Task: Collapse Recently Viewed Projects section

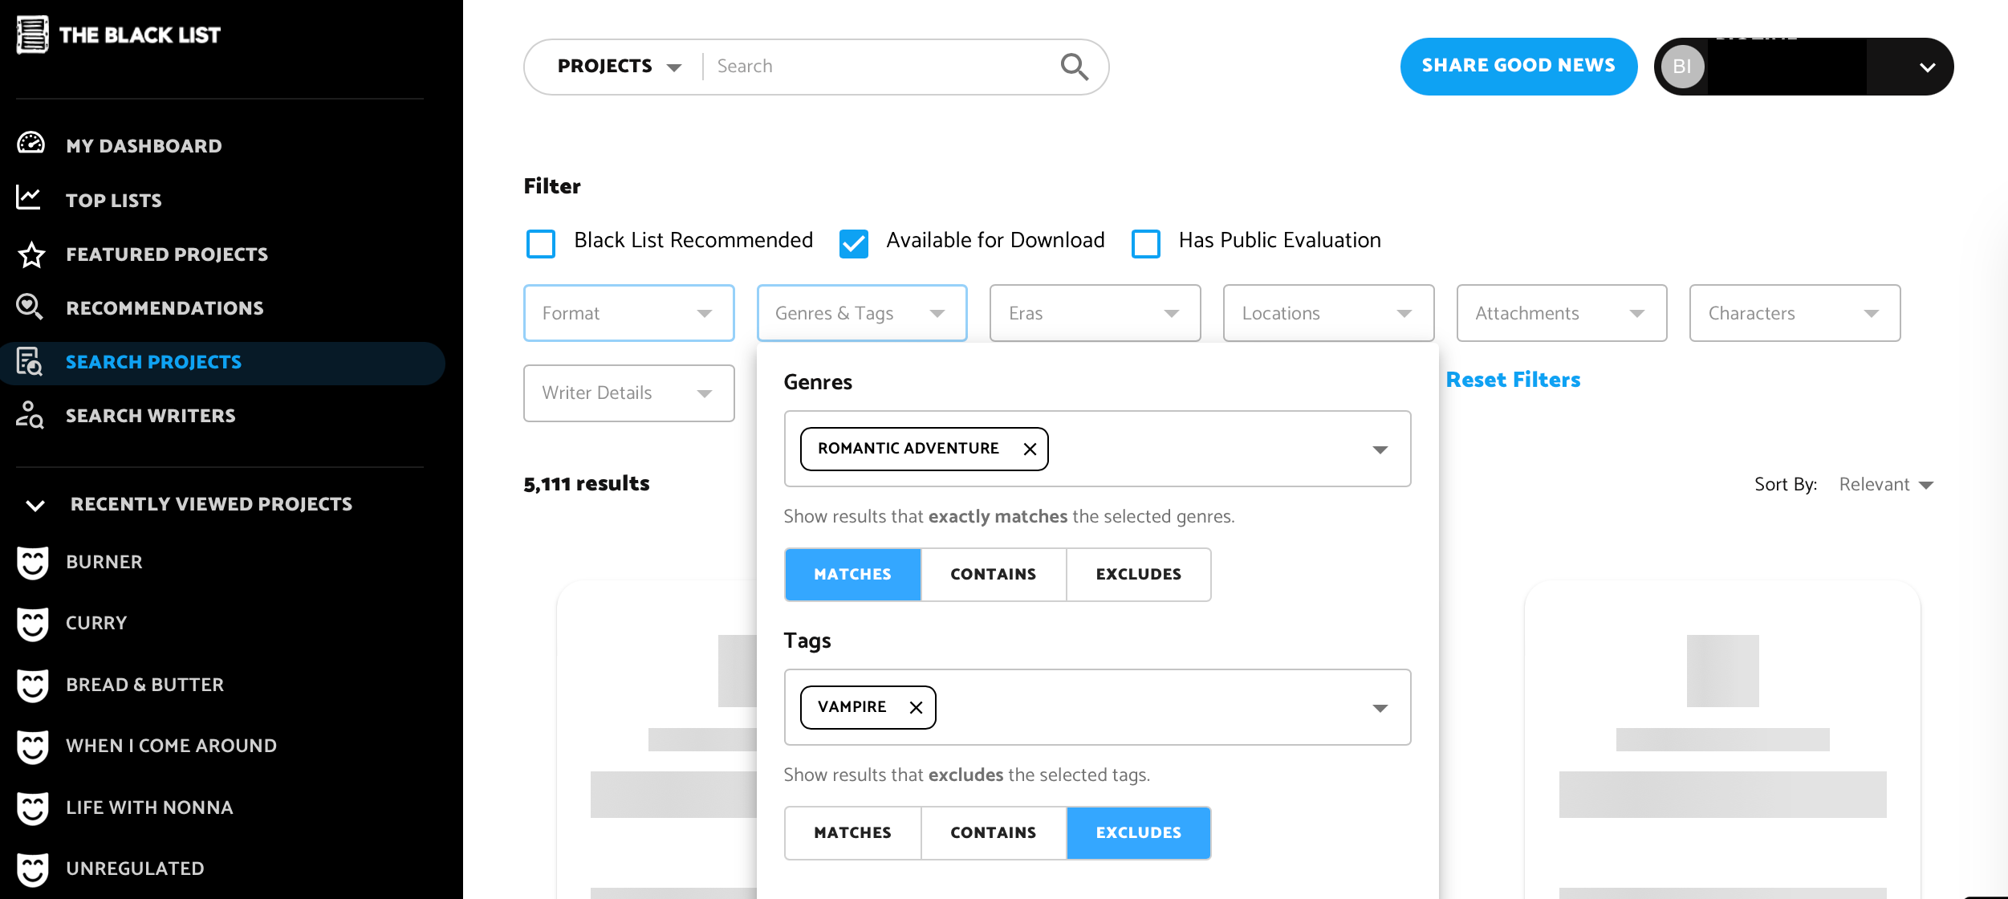Action: pos(35,505)
